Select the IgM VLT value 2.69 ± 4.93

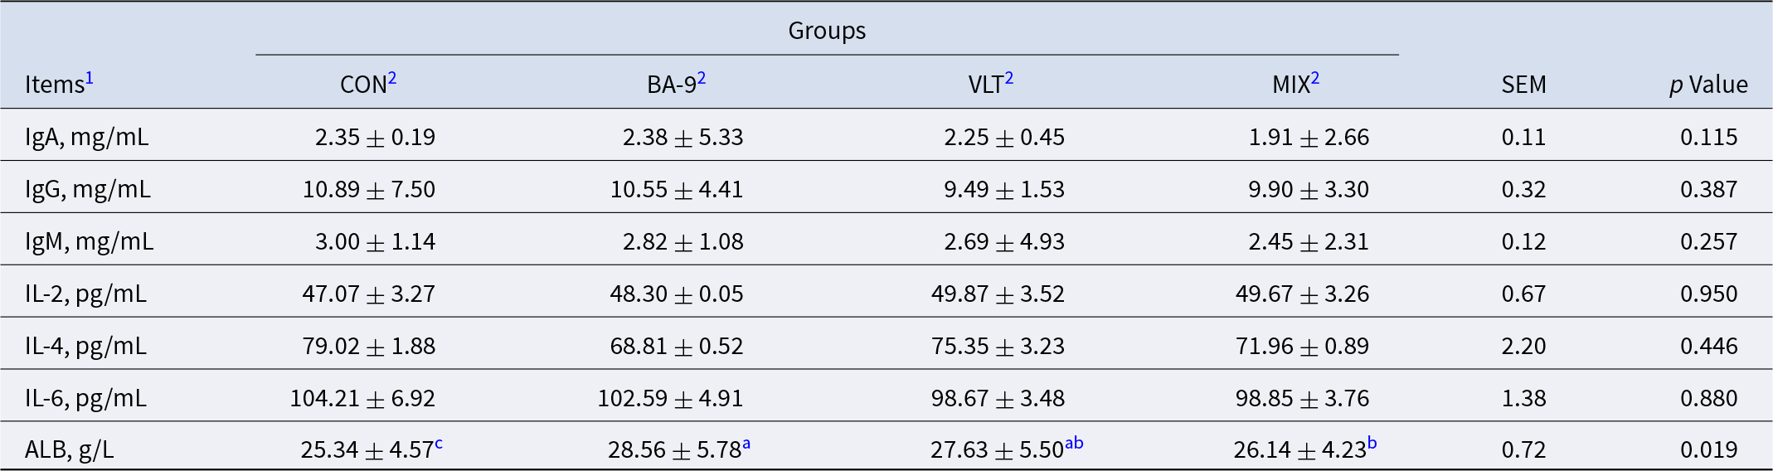1003,241
